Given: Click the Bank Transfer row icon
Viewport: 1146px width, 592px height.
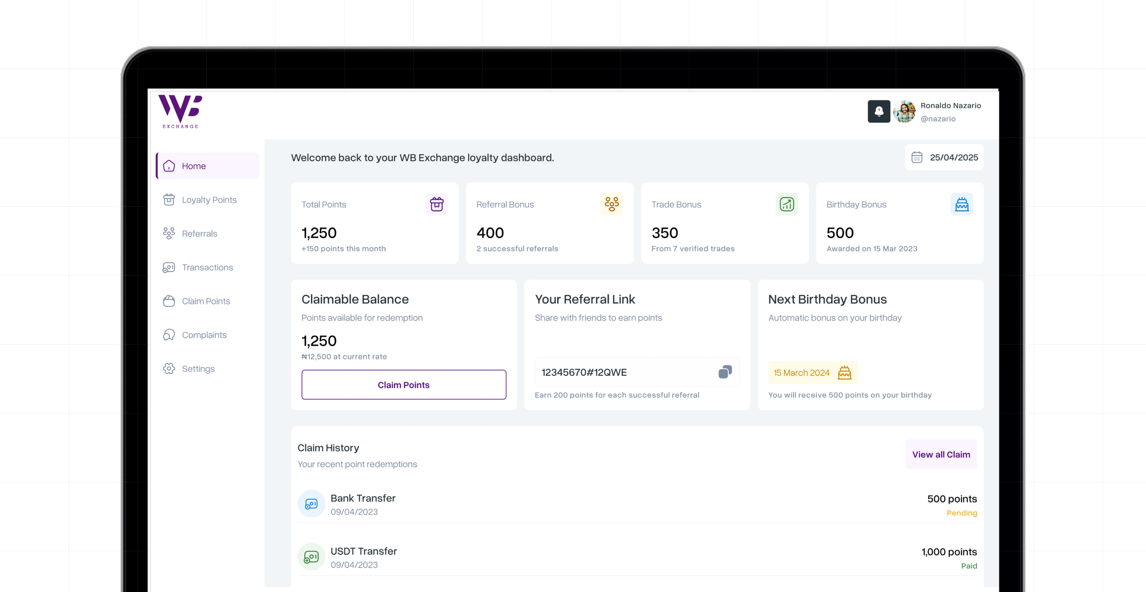Looking at the screenshot, I should point(312,504).
